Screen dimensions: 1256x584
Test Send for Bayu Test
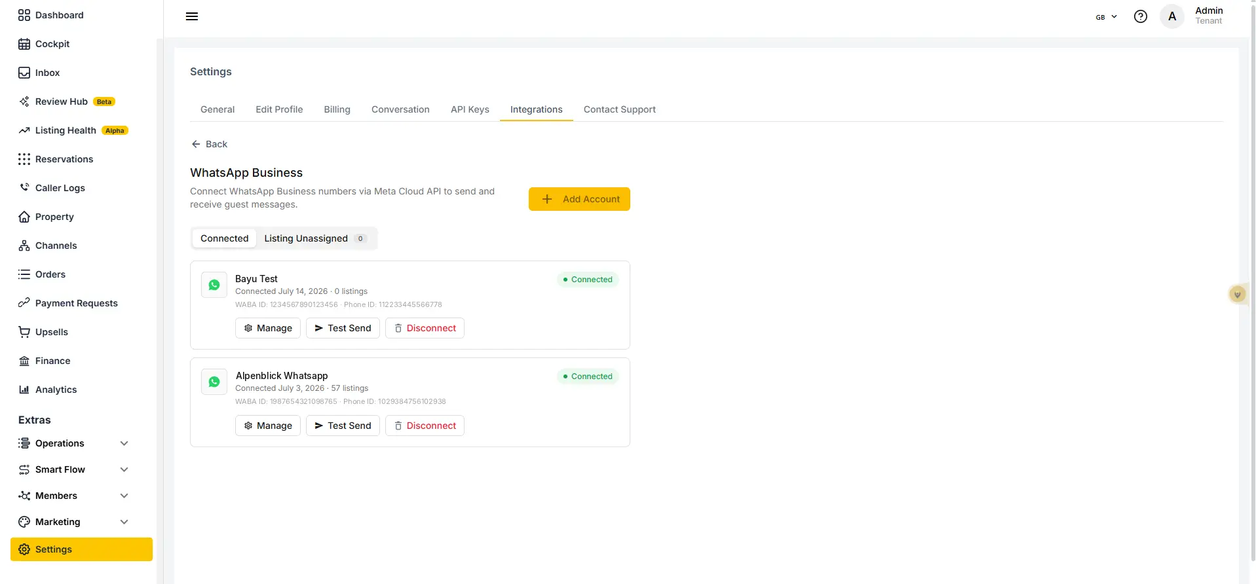pyautogui.click(x=343, y=328)
